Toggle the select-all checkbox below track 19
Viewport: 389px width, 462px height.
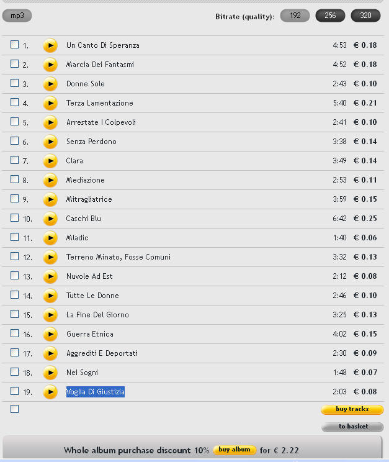pyautogui.click(x=14, y=409)
